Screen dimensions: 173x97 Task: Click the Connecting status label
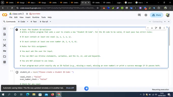(x=157, y=22)
